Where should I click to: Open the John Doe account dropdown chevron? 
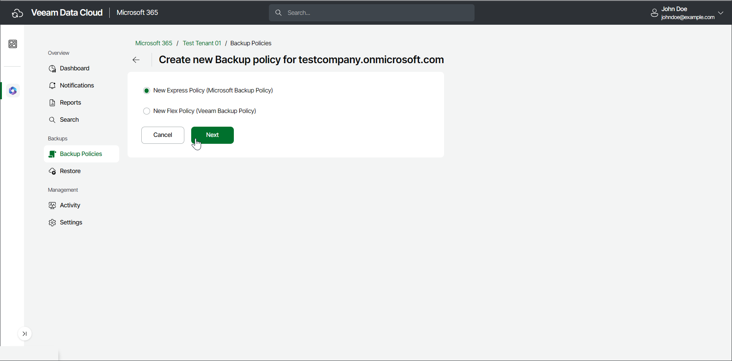point(721,13)
